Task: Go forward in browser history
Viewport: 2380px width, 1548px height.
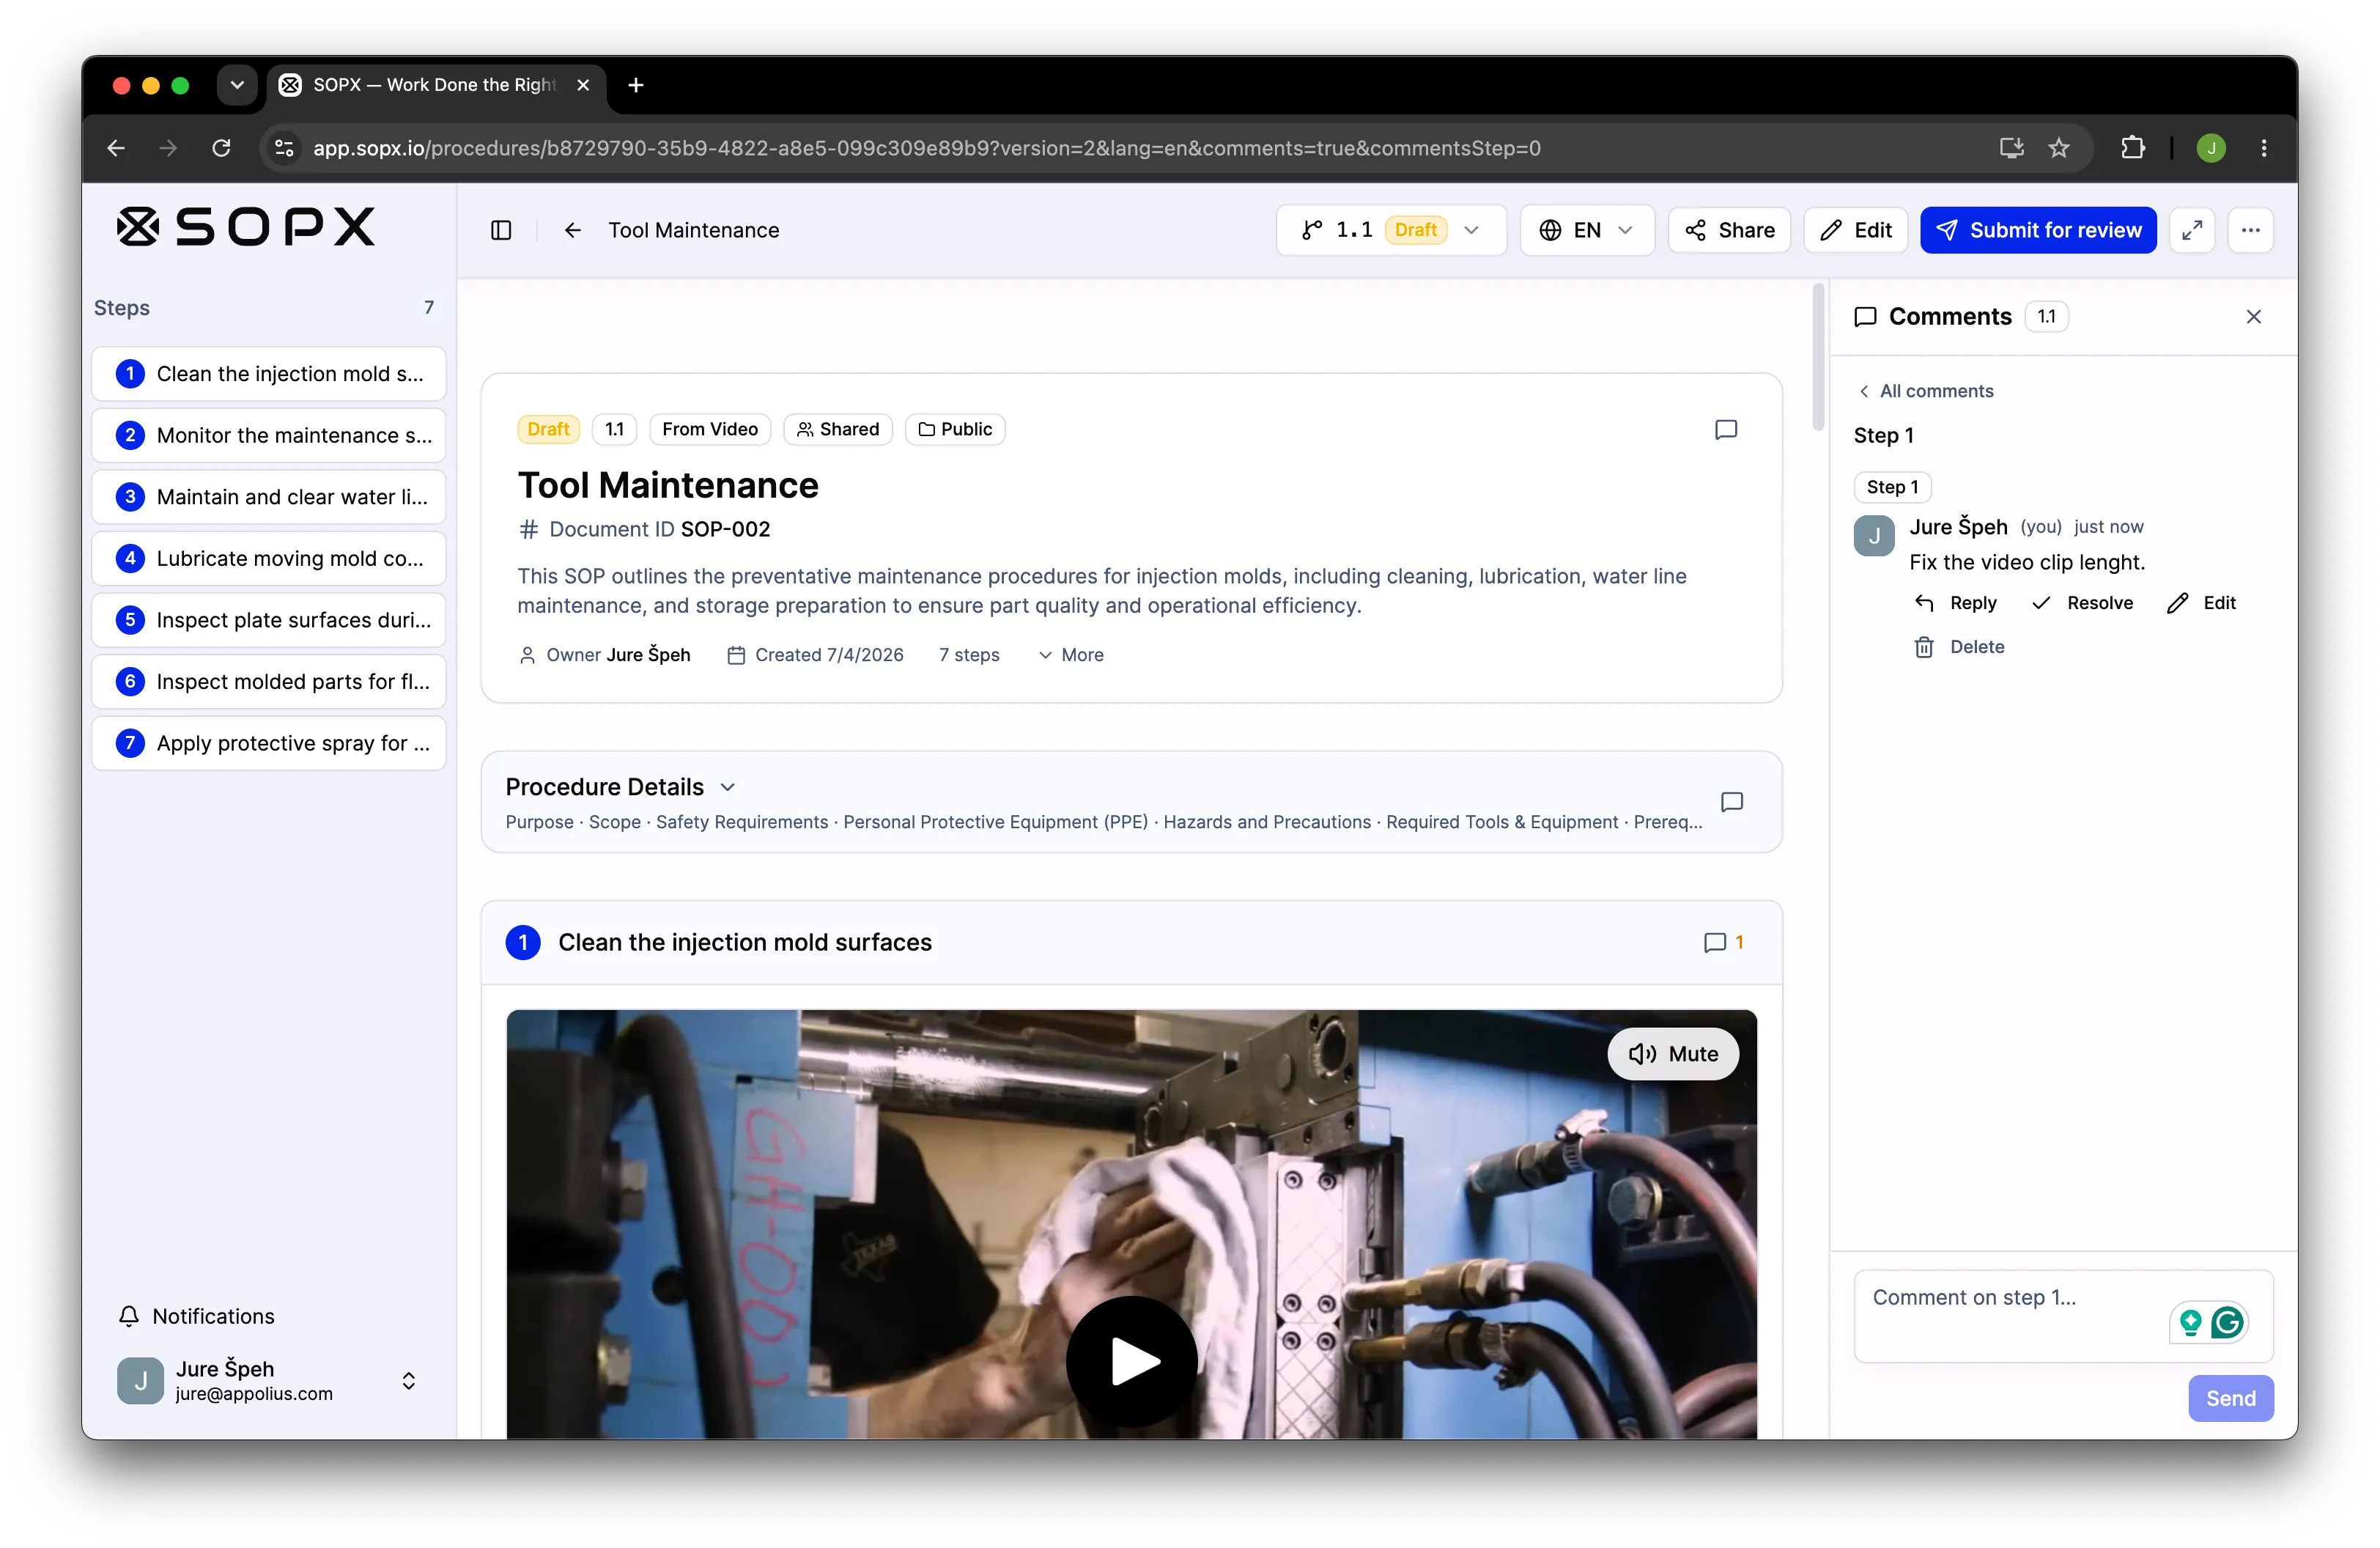Action: point(168,148)
